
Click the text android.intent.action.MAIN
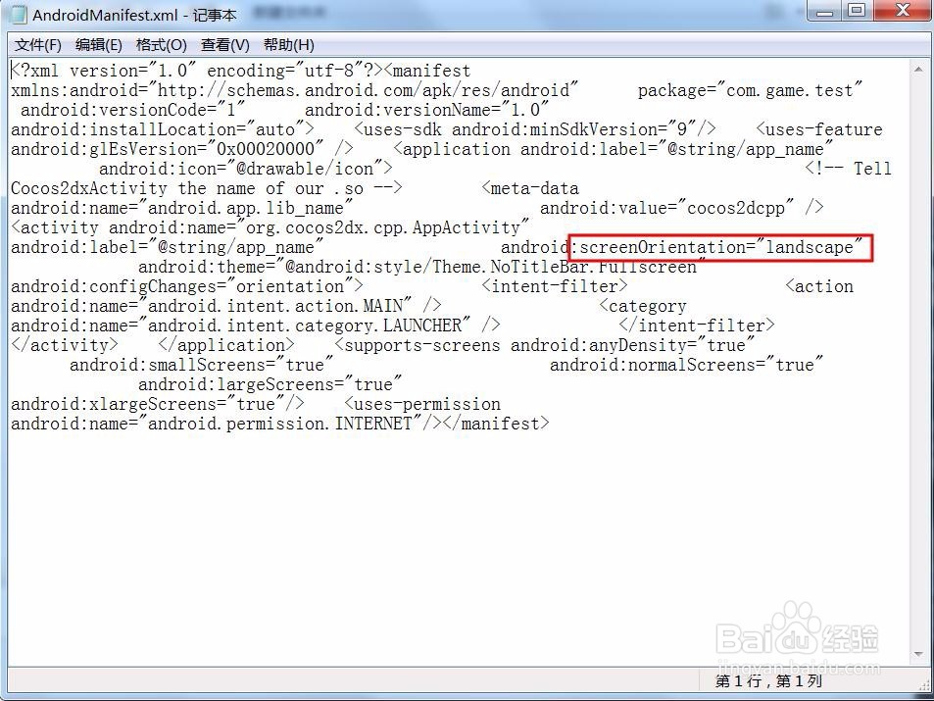pos(274,307)
